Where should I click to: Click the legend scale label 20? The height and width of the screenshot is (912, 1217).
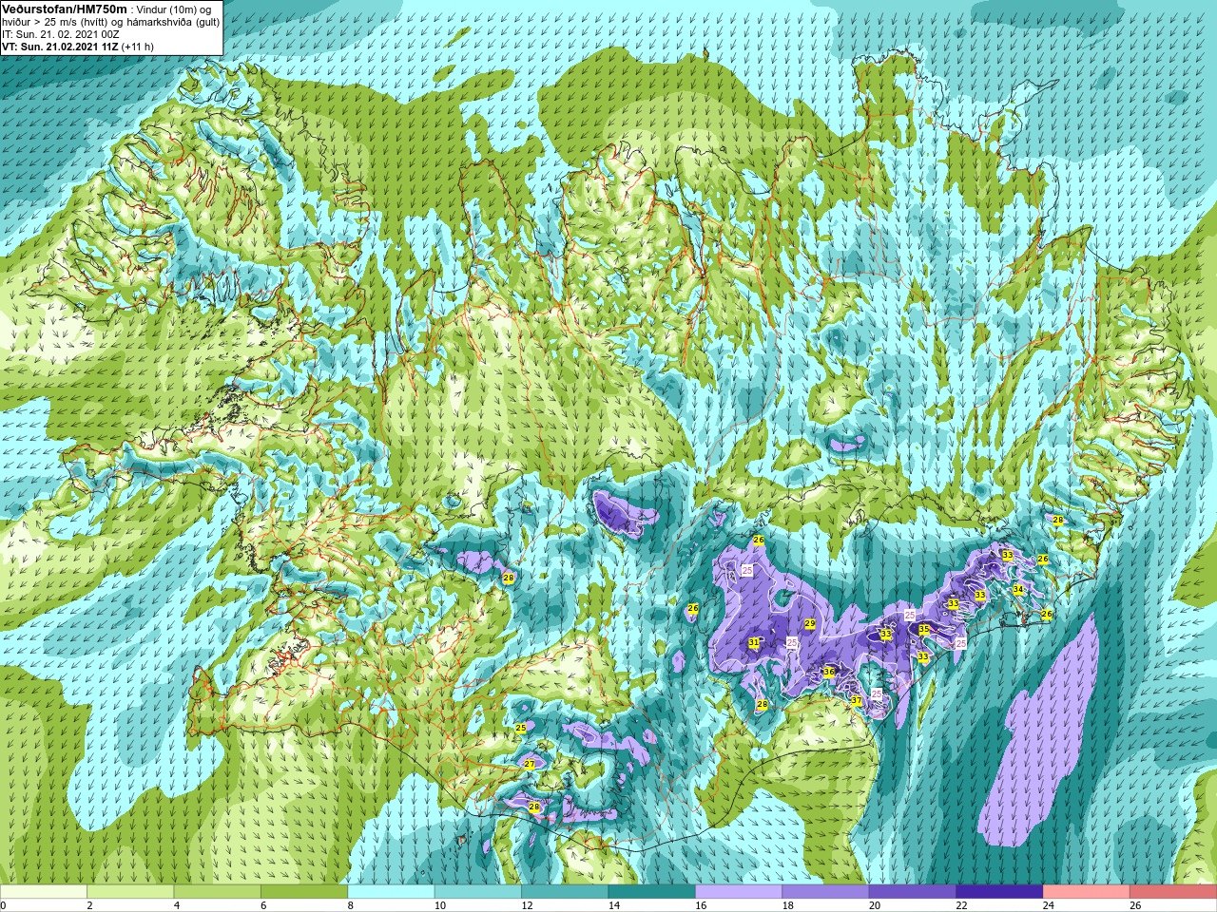tap(874, 905)
